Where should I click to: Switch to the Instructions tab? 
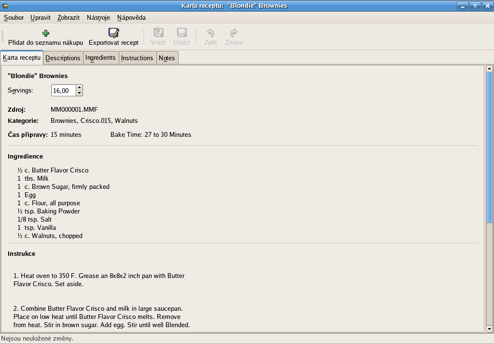point(137,58)
